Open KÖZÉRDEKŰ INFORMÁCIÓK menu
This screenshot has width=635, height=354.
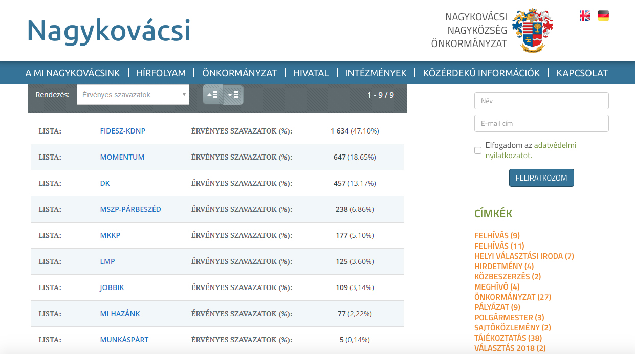coord(481,73)
